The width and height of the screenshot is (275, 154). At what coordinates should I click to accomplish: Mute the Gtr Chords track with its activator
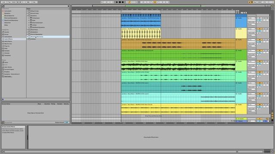coord(260,40)
